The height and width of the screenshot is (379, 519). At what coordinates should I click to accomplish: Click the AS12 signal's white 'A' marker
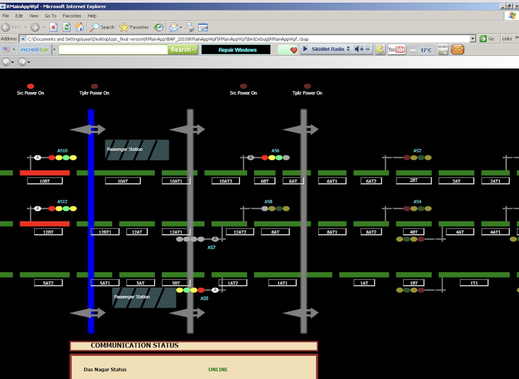[38, 208]
